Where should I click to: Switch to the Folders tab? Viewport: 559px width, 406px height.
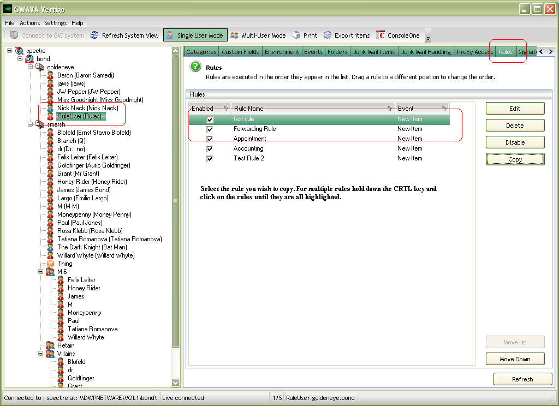point(337,52)
